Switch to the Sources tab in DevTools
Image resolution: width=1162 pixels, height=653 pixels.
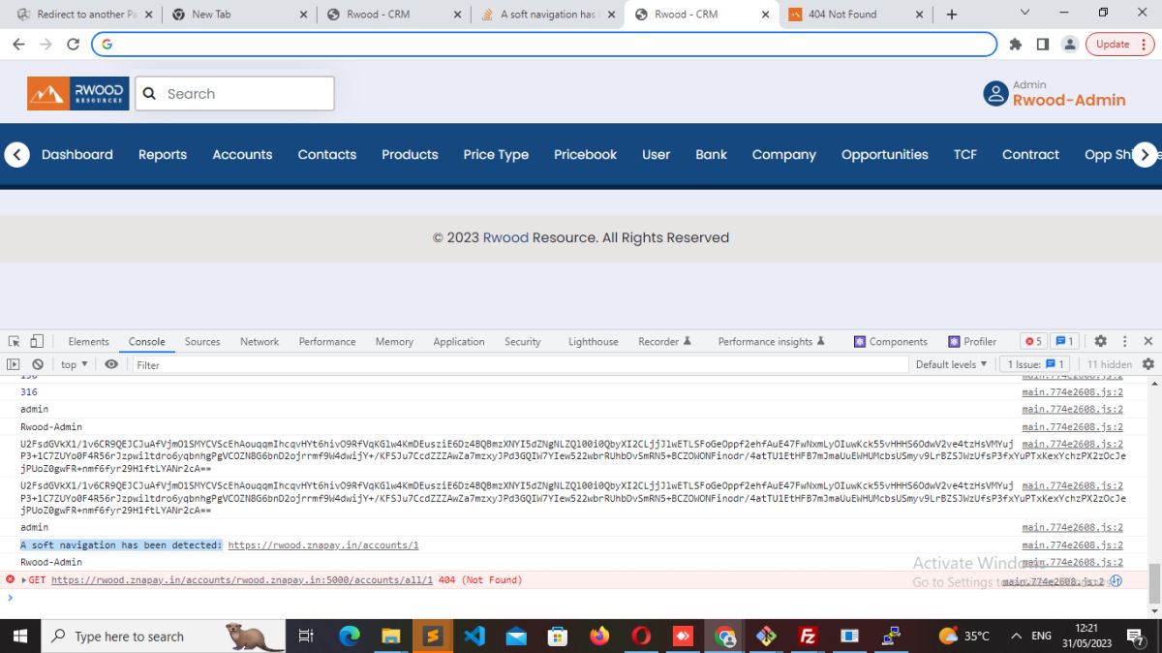pyautogui.click(x=202, y=341)
